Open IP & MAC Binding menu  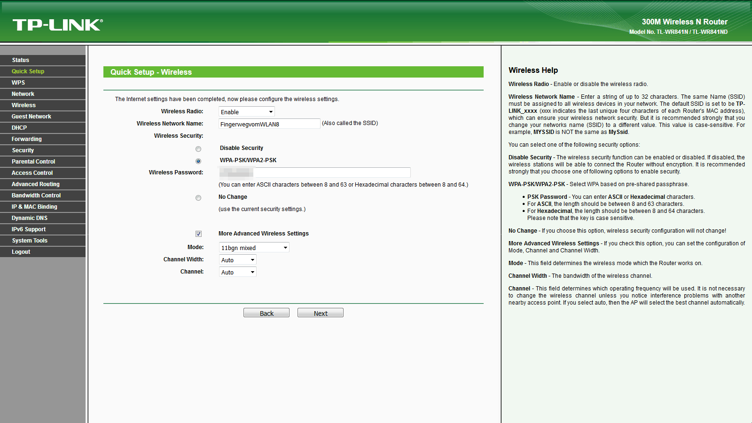[43, 207]
